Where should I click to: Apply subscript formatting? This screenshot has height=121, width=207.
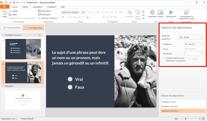(x=79, y=17)
